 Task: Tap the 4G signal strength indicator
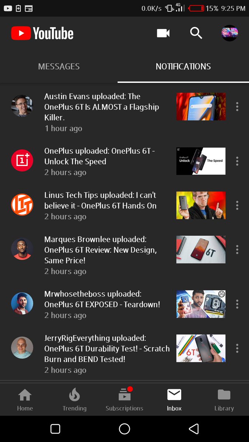[x=180, y=8]
